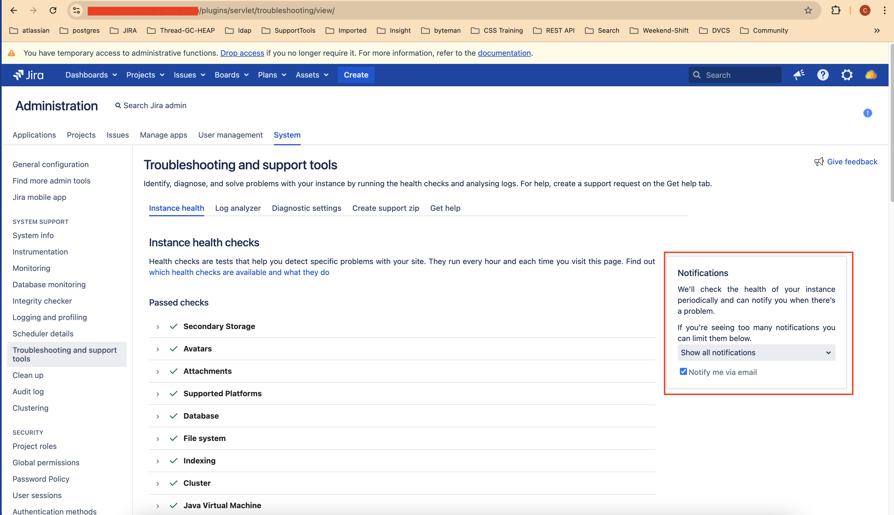
Task: Click the magnifier in Search Jira admin
Action: pos(119,105)
